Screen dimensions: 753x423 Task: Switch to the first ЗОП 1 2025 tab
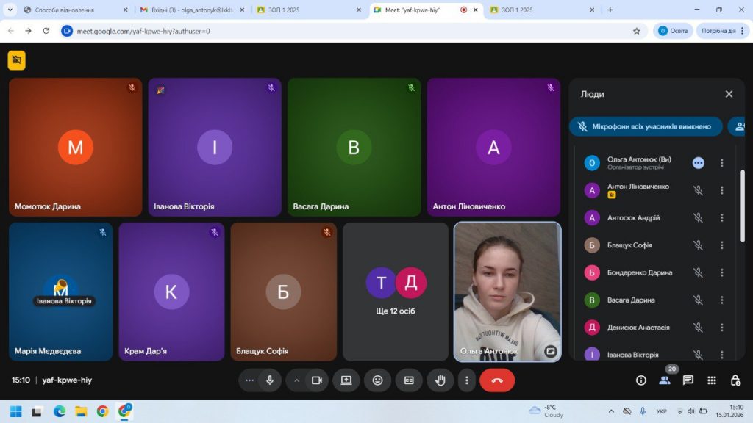pyautogui.click(x=305, y=10)
